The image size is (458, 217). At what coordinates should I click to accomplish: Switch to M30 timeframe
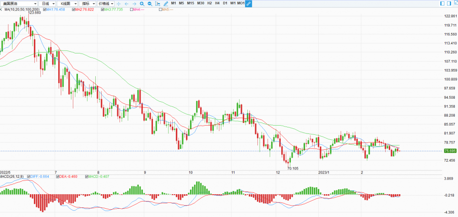(x=201, y=3)
